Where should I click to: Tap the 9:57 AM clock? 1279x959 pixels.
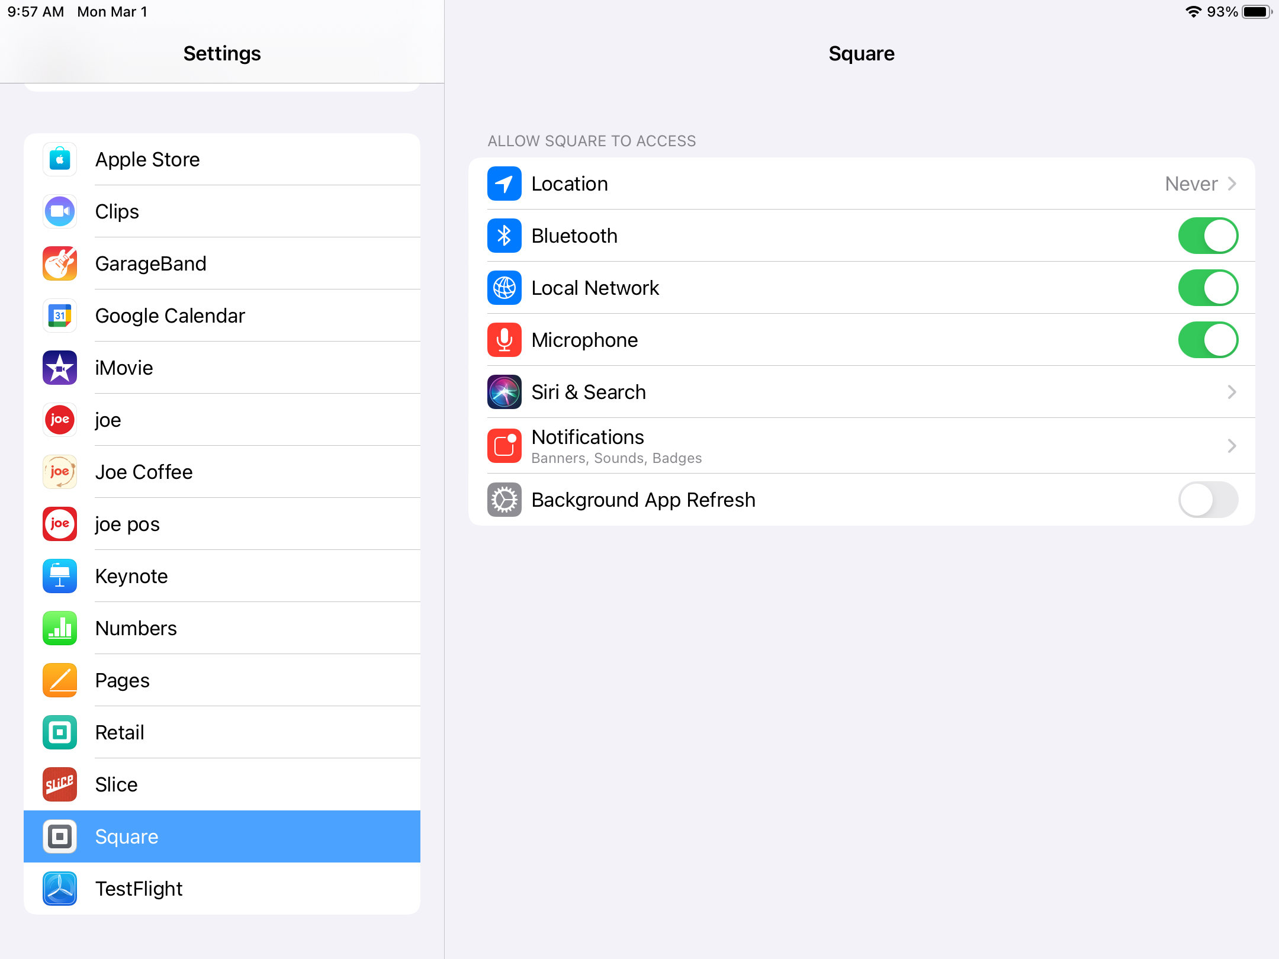[36, 12]
